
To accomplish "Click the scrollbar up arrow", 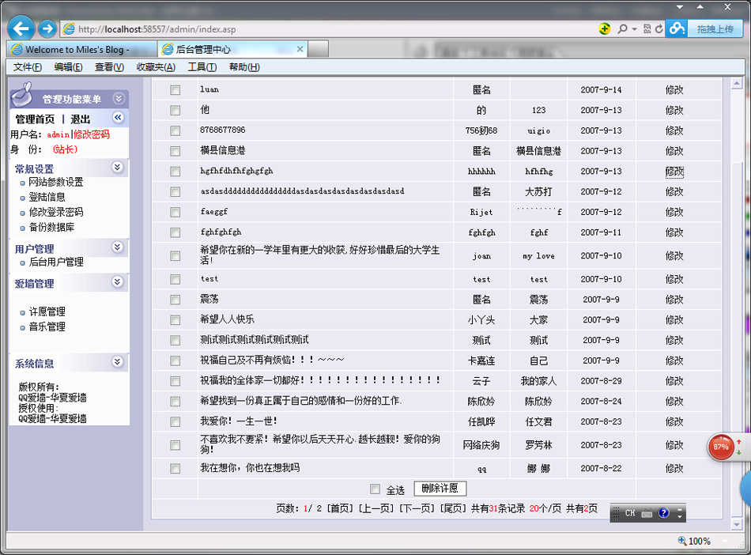I will point(737,84).
